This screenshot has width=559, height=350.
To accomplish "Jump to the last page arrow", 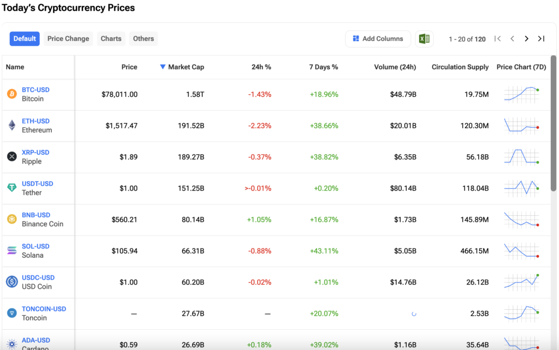I will (x=541, y=39).
